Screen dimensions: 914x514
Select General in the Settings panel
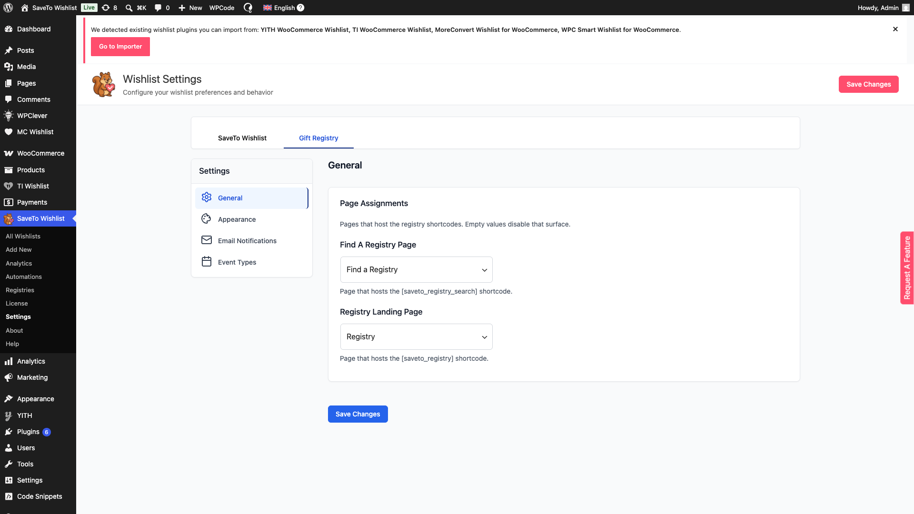pos(252,198)
